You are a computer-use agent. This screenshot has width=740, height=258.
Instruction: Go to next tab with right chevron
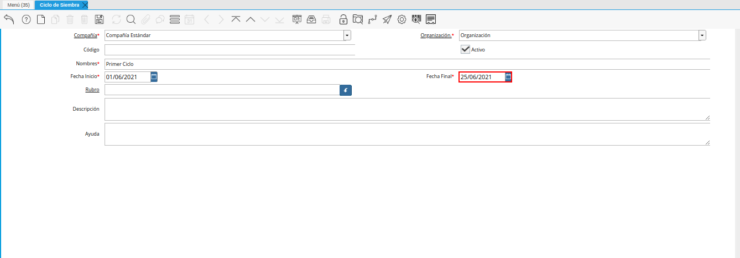click(x=221, y=19)
